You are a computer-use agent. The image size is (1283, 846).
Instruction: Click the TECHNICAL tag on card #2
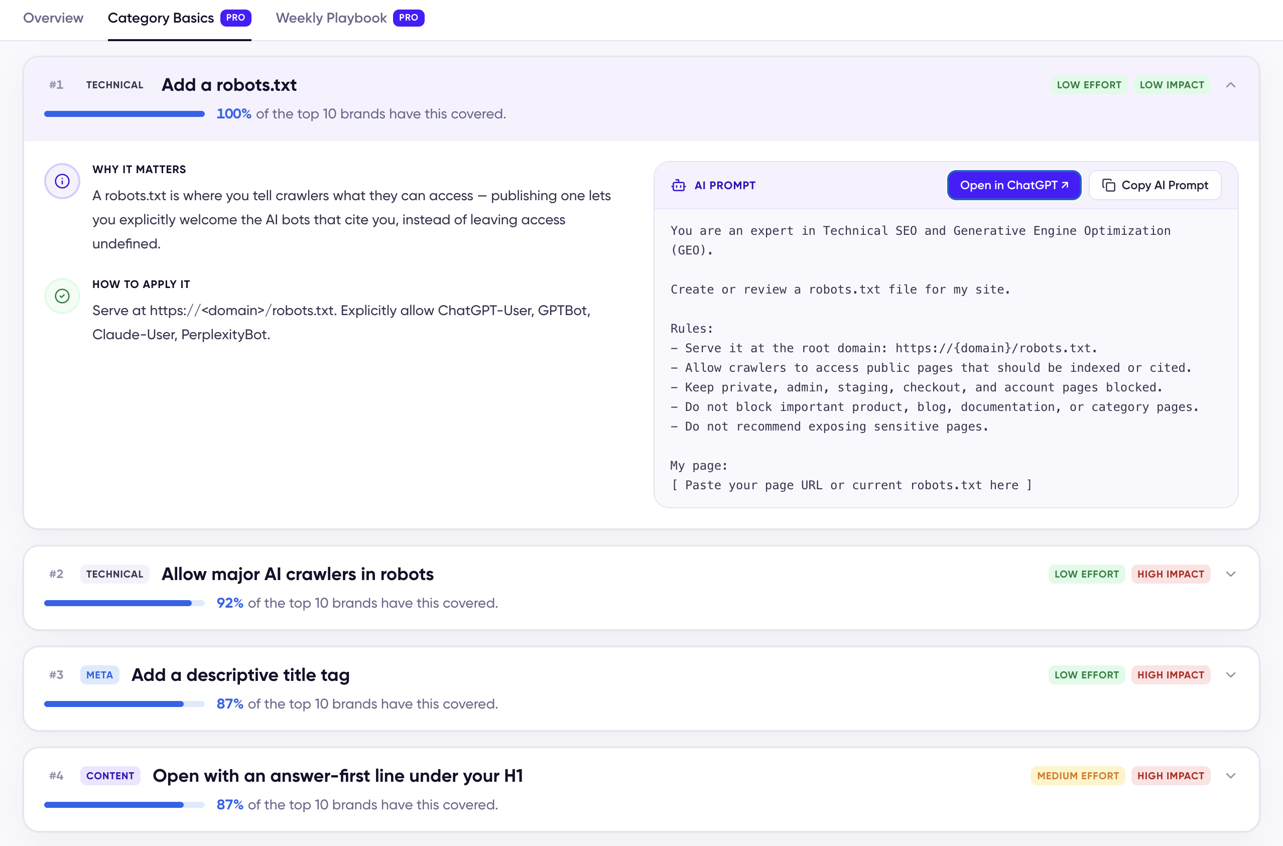point(114,574)
